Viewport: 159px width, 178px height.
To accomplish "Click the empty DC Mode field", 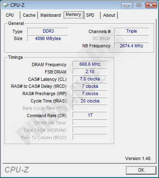I will (x=132, y=38).
